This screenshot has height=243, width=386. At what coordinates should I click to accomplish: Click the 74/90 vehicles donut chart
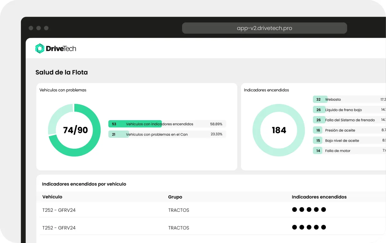[x=74, y=130]
